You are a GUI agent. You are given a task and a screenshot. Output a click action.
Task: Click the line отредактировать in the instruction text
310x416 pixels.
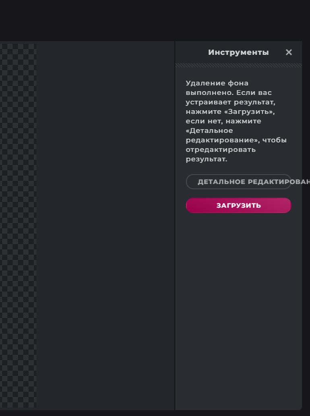(221, 150)
